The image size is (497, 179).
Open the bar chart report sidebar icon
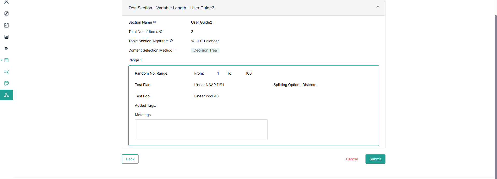click(6, 37)
